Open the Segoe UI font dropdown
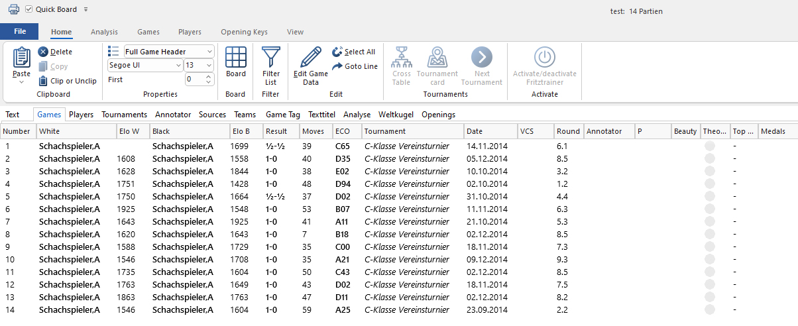The height and width of the screenshot is (326, 798). (x=178, y=66)
